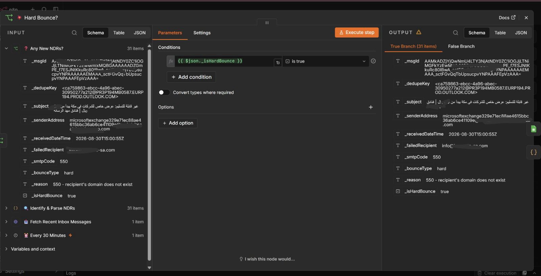Expand Identify & Parse NDRs section
Viewport: 541px width, 276px height.
pos(6,208)
